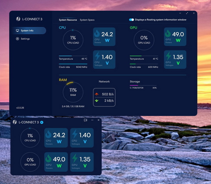211x184 pixels.
Task: Click the GPU Clock rate progress bar
Action: pyautogui.click(x=144, y=64)
